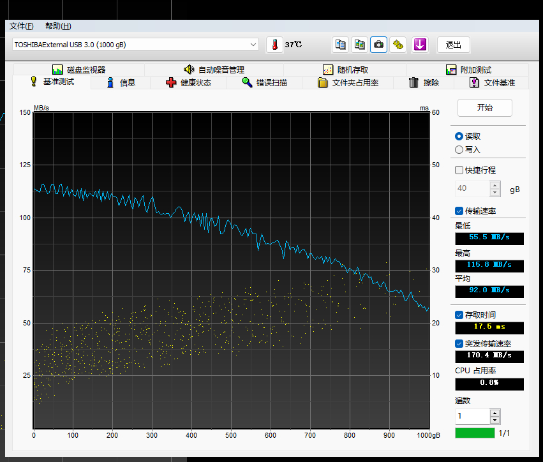
Task: Switch to the 自动噪音管理 tab
Action: click(214, 70)
